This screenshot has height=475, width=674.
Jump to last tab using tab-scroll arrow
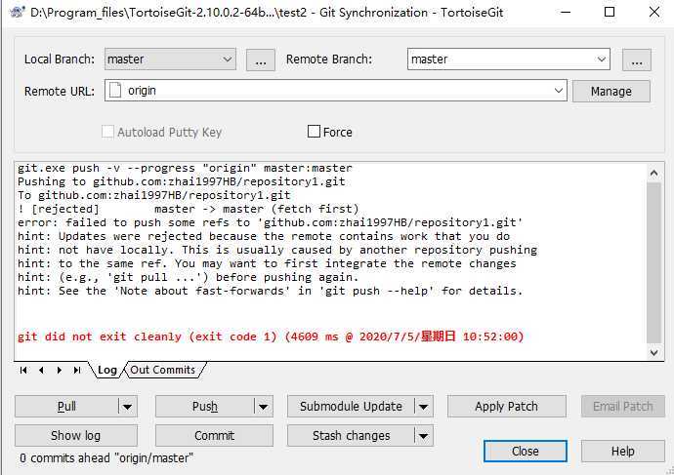[x=77, y=370]
